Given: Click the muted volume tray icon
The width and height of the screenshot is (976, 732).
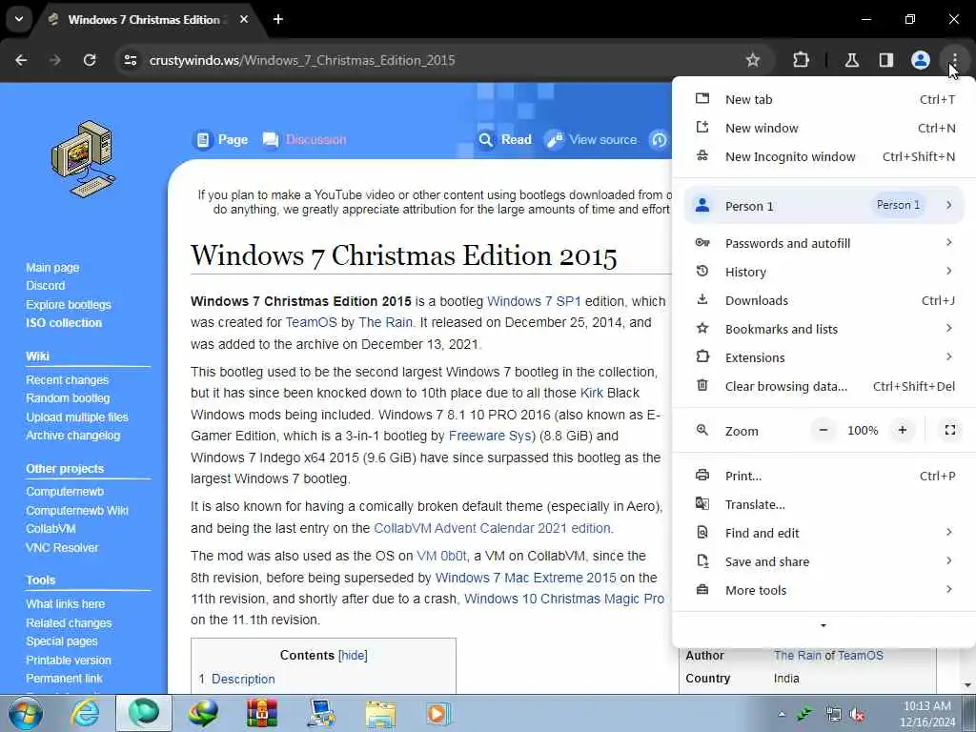Looking at the screenshot, I should 858,715.
